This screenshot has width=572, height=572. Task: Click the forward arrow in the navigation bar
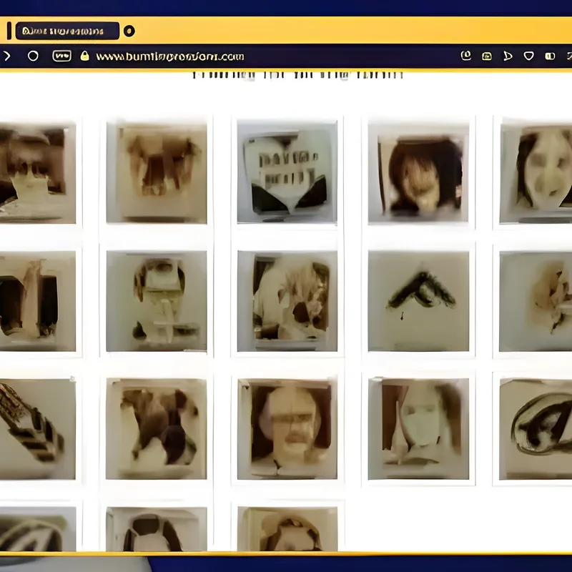tap(7, 56)
